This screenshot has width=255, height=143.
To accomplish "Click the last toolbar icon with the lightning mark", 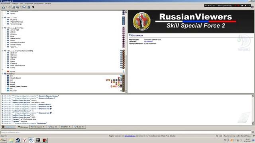I will pyautogui.click(x=33, y=7).
